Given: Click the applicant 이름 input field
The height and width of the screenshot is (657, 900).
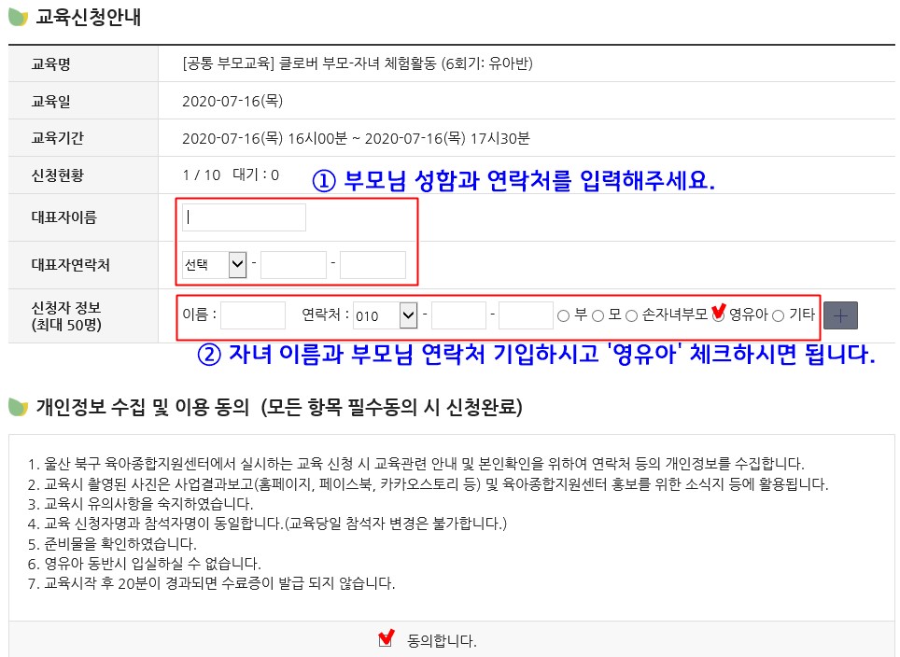Looking at the screenshot, I should click(x=253, y=315).
